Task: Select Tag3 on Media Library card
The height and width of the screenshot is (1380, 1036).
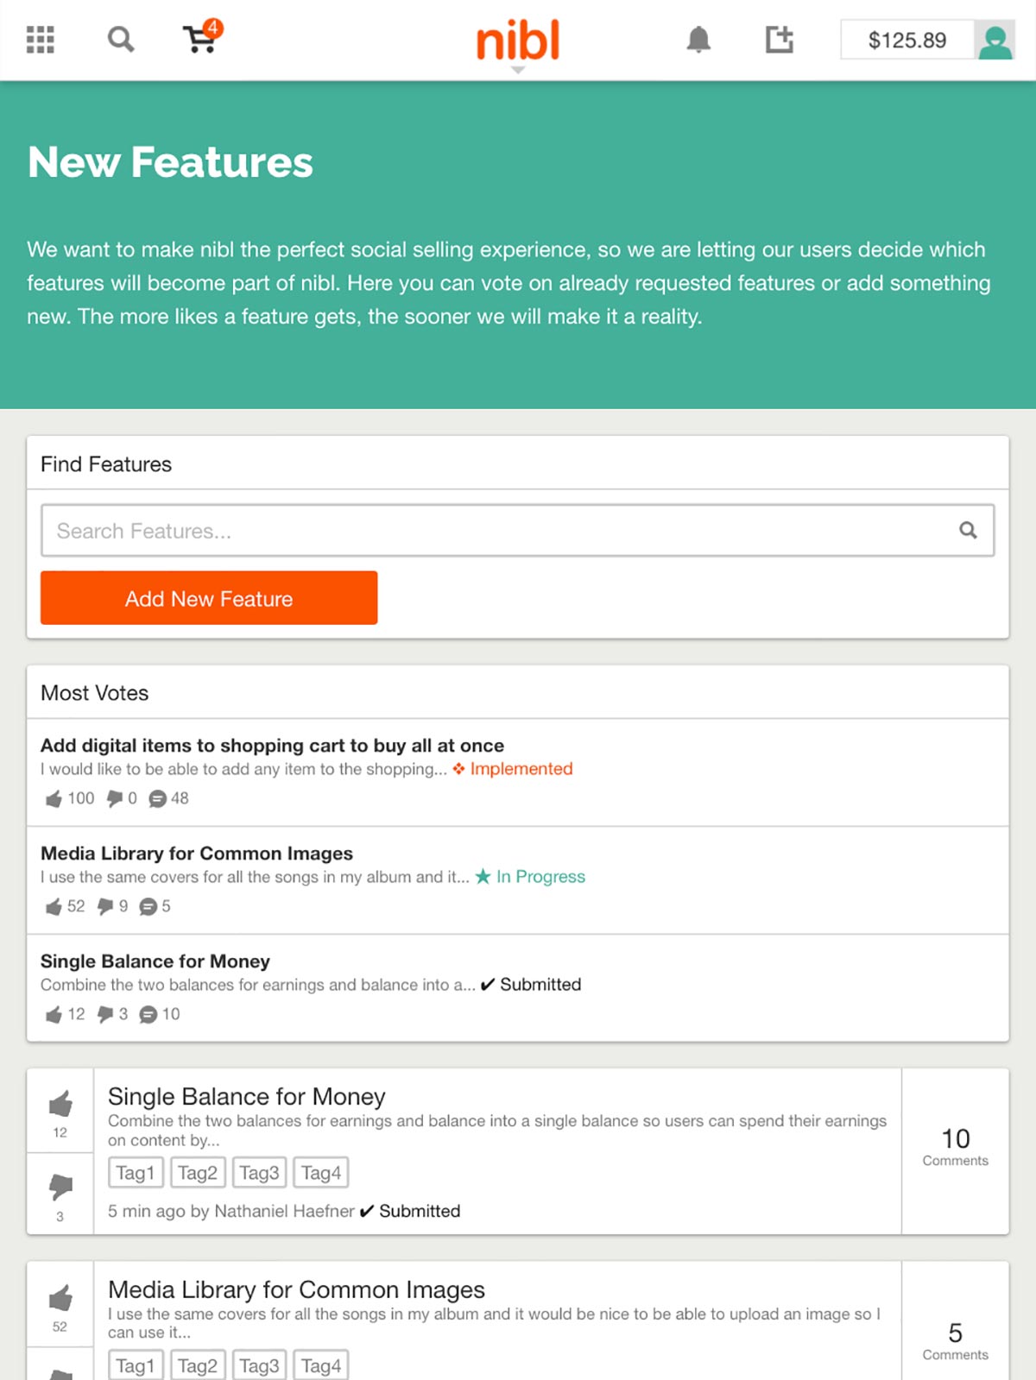Action: click(x=259, y=1365)
